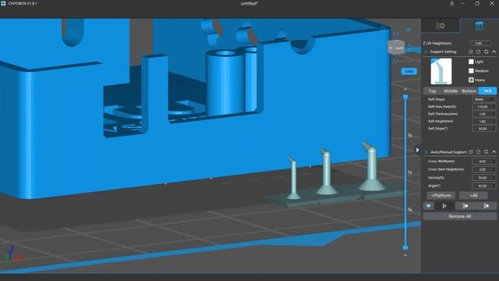Click the Support Setting section flag icon
Image resolution: width=499 pixels, height=281 pixels.
pos(426,52)
